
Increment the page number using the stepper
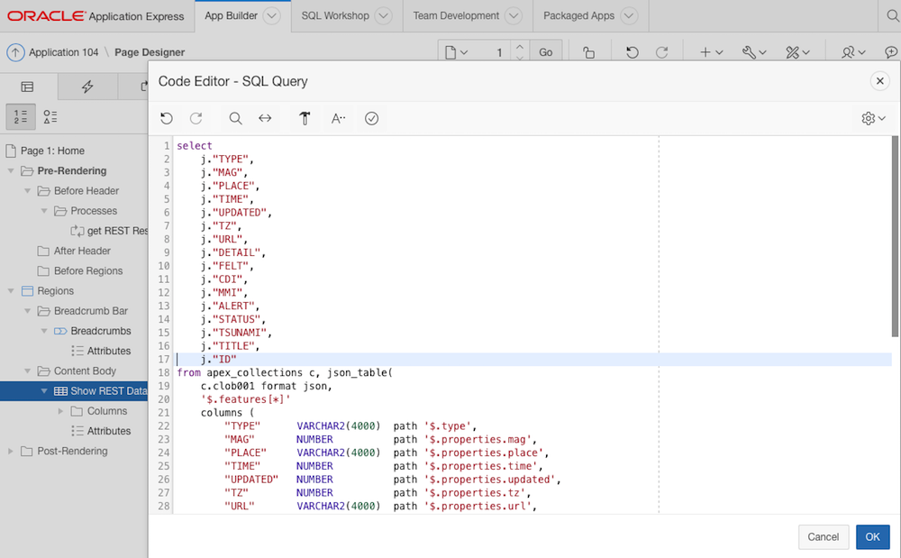pos(520,46)
